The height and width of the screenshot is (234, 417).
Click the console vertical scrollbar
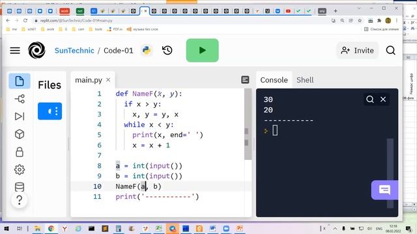click(390, 173)
